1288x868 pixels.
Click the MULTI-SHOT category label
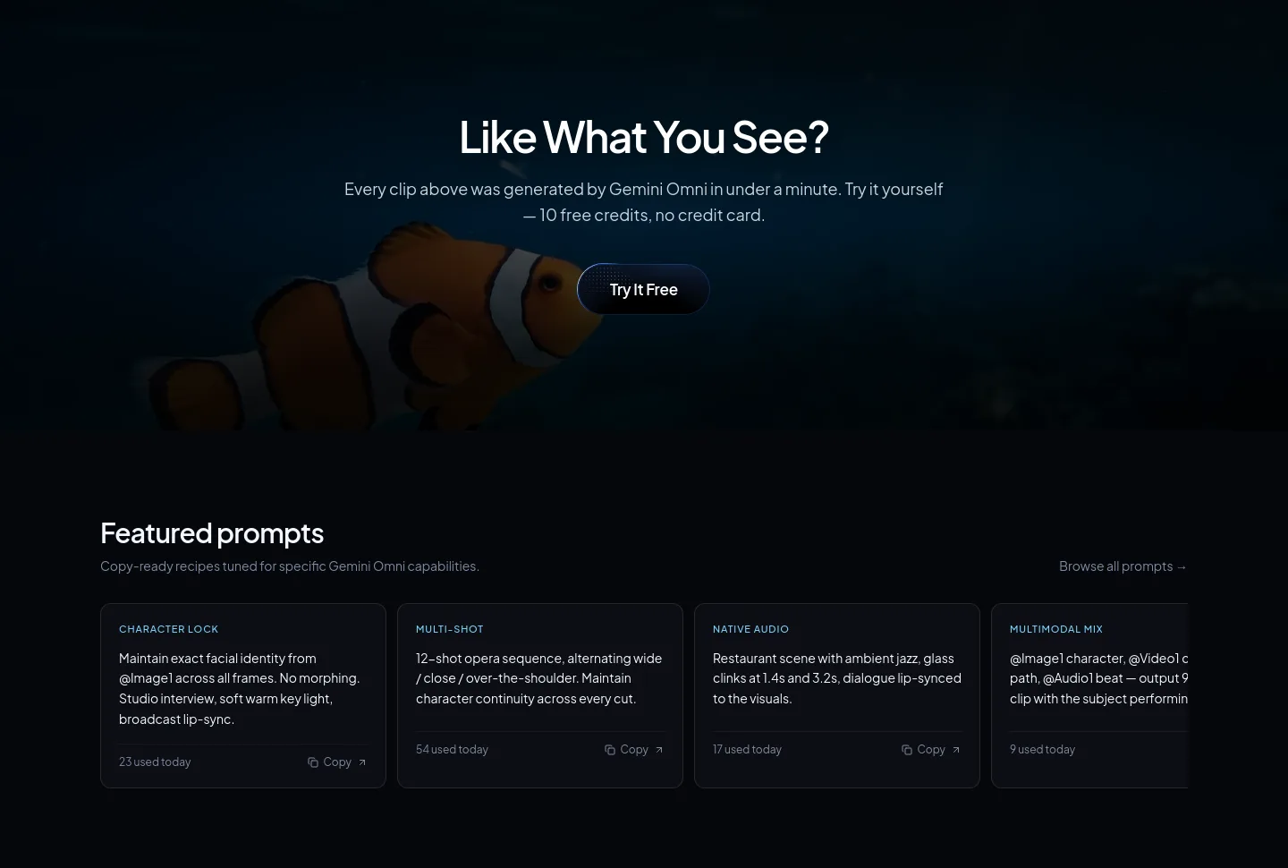coord(449,629)
